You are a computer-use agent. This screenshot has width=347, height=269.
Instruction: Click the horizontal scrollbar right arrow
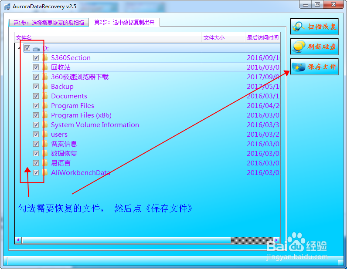click(276, 240)
